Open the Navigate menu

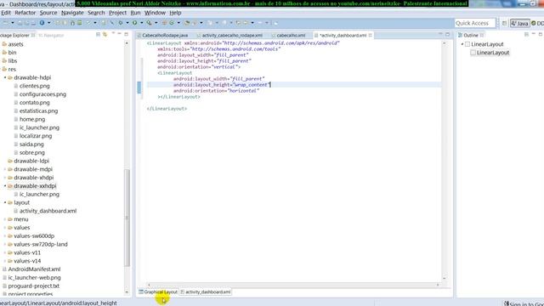[x=72, y=13]
